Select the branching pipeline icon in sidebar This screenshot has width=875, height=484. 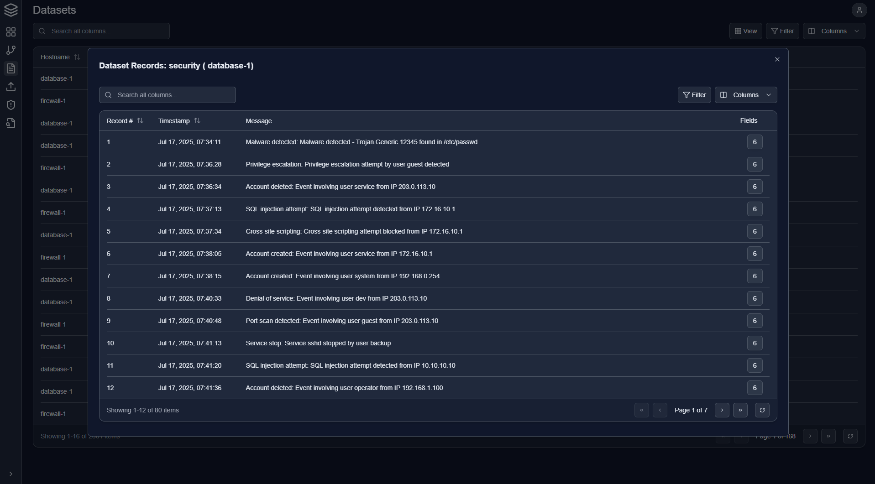pos(11,50)
